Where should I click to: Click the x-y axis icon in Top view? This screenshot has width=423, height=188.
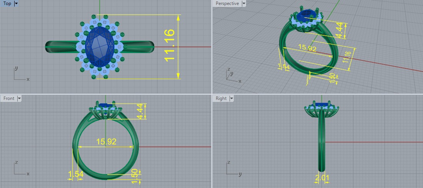[x=21, y=74]
